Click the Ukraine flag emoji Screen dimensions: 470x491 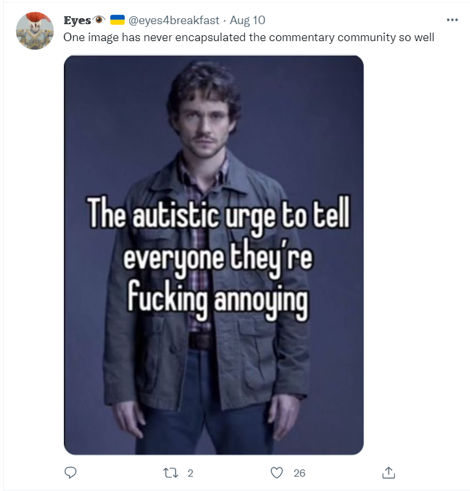click(117, 20)
